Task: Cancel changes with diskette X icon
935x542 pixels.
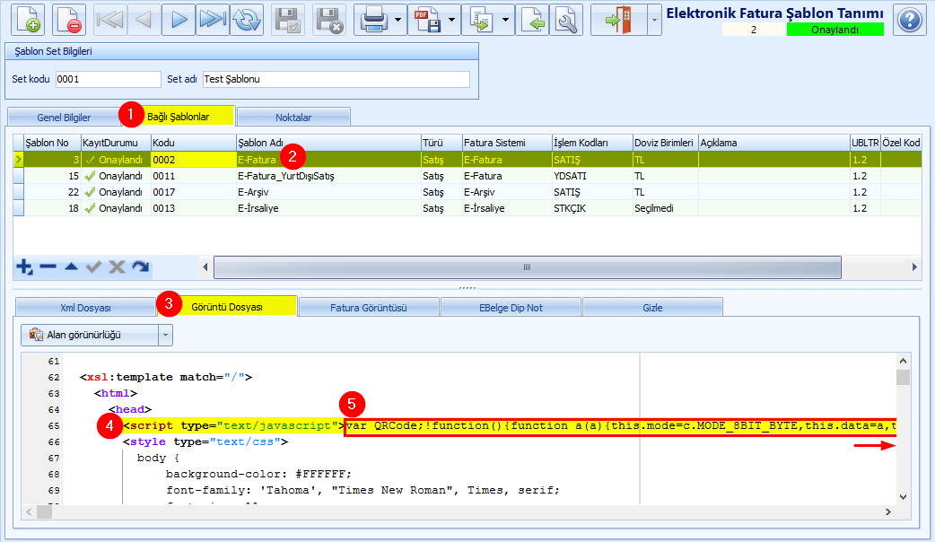Action: (x=329, y=20)
